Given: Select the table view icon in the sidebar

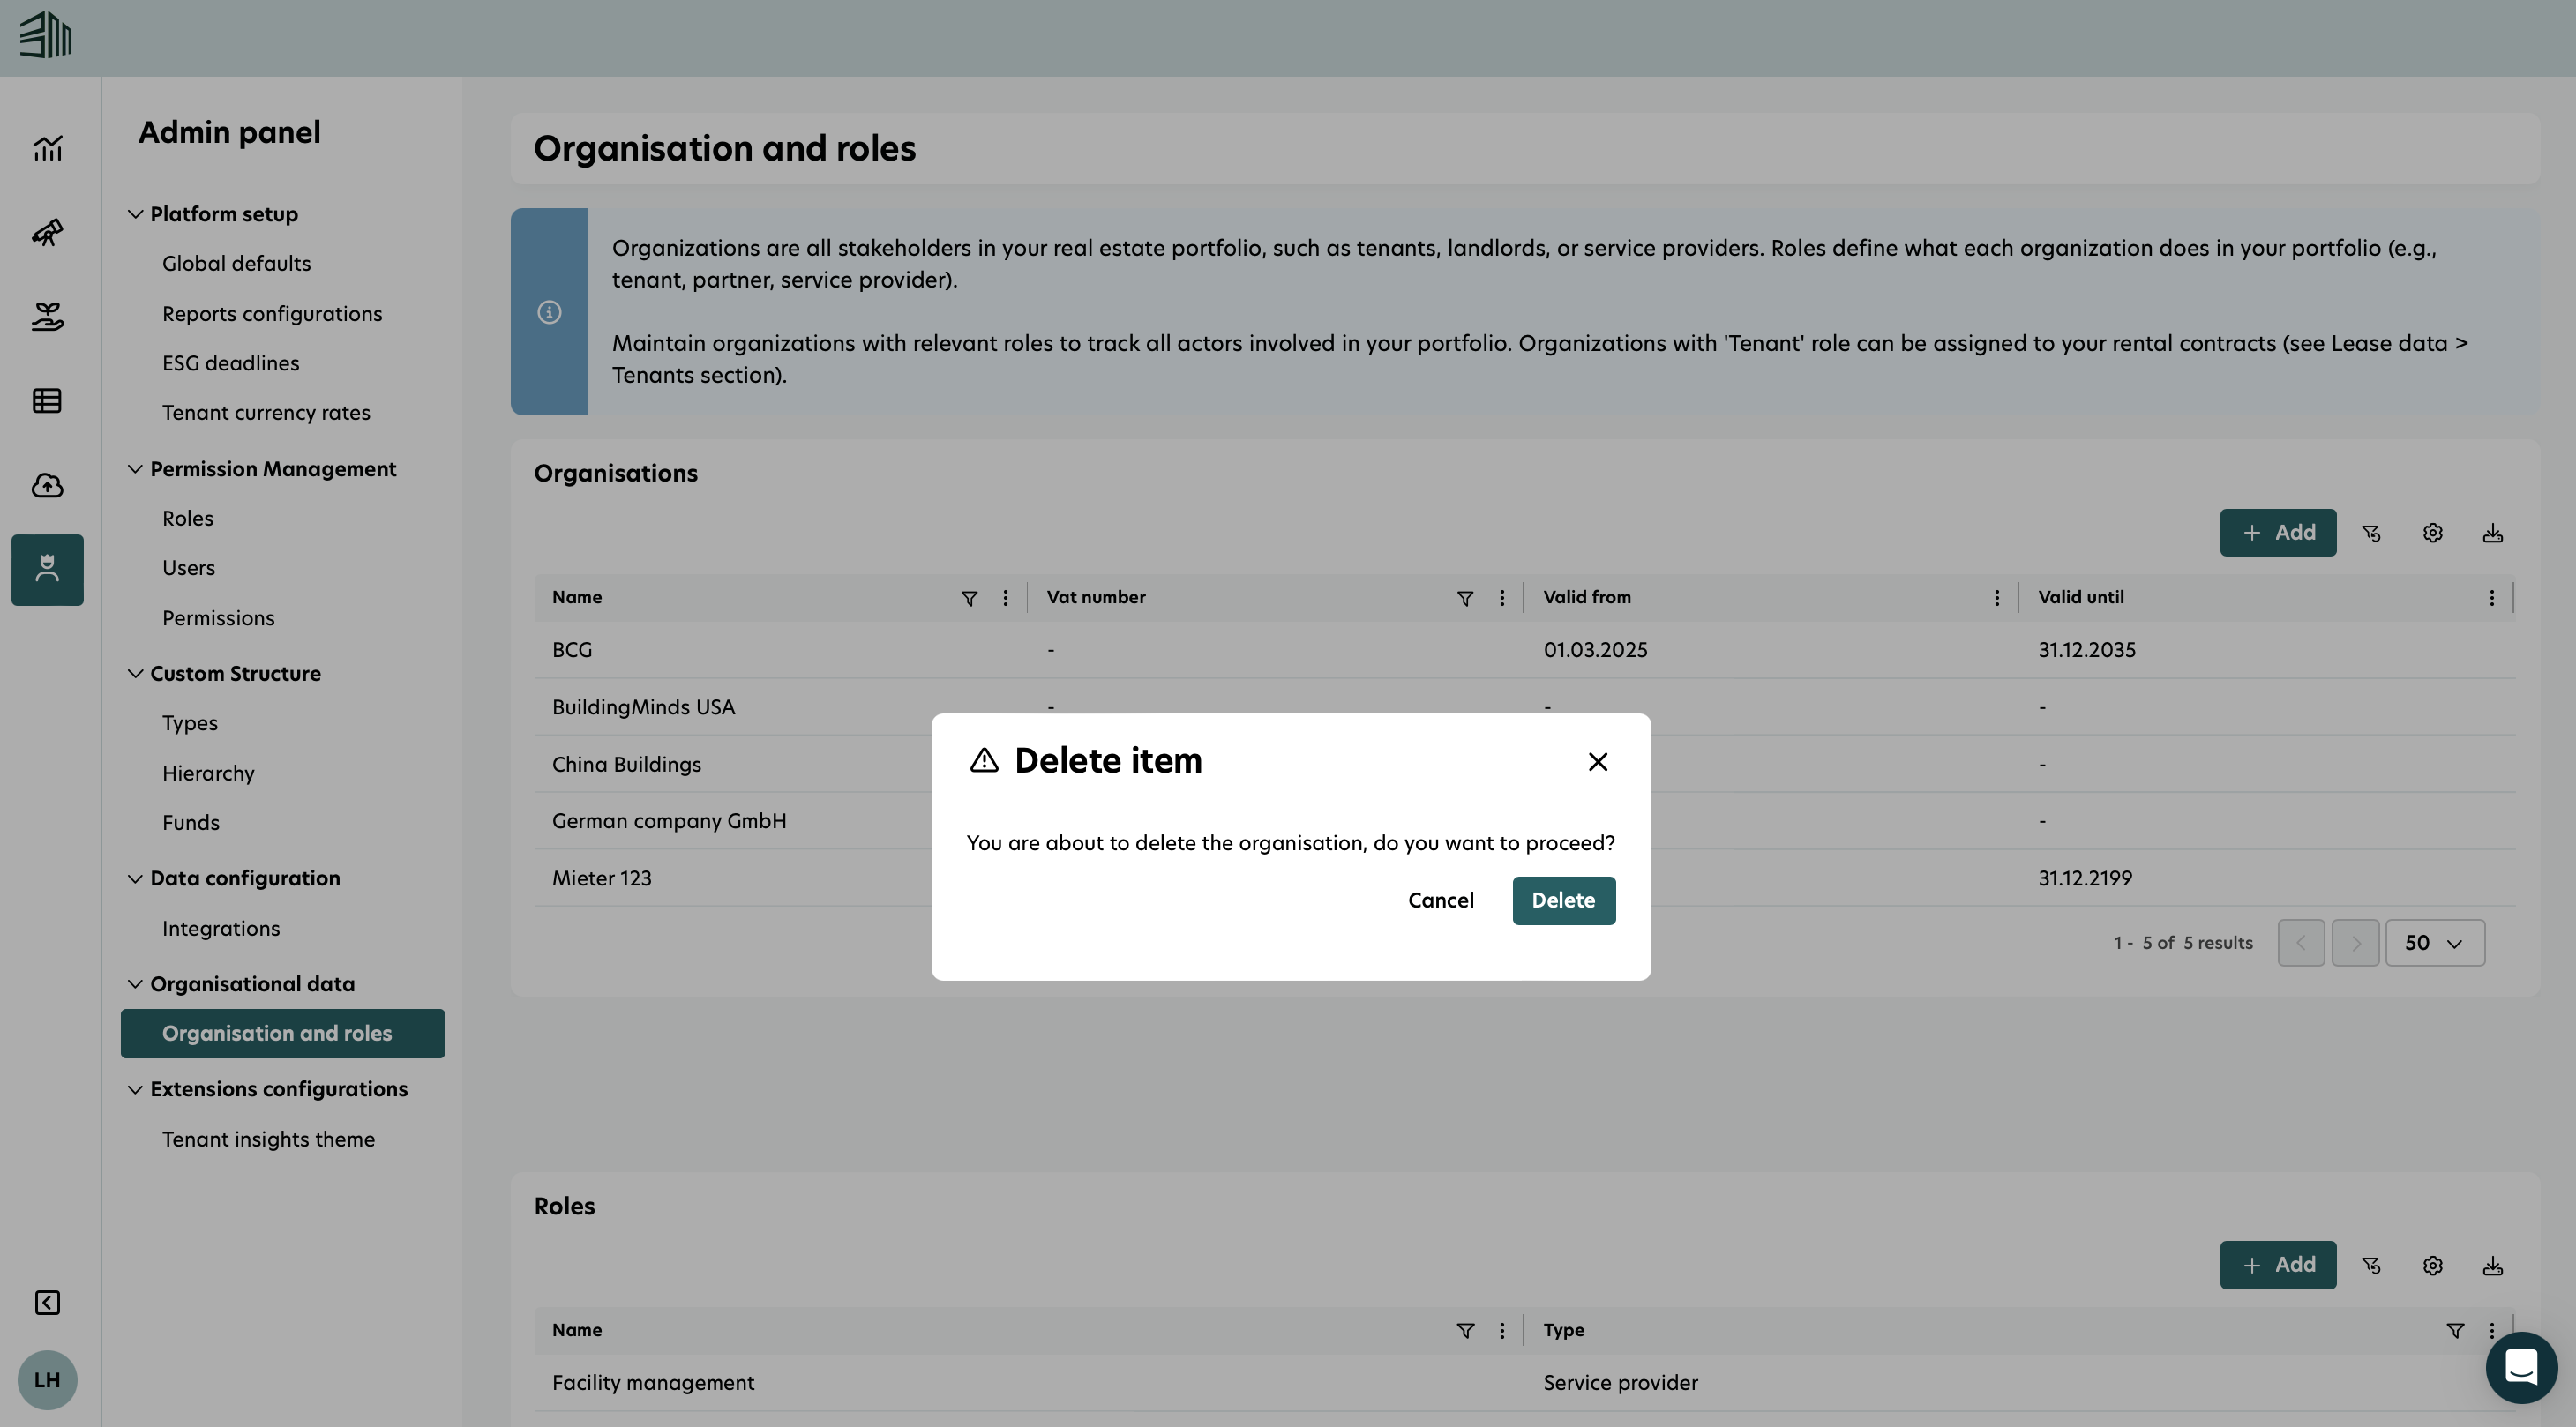Looking at the screenshot, I should click(x=47, y=400).
